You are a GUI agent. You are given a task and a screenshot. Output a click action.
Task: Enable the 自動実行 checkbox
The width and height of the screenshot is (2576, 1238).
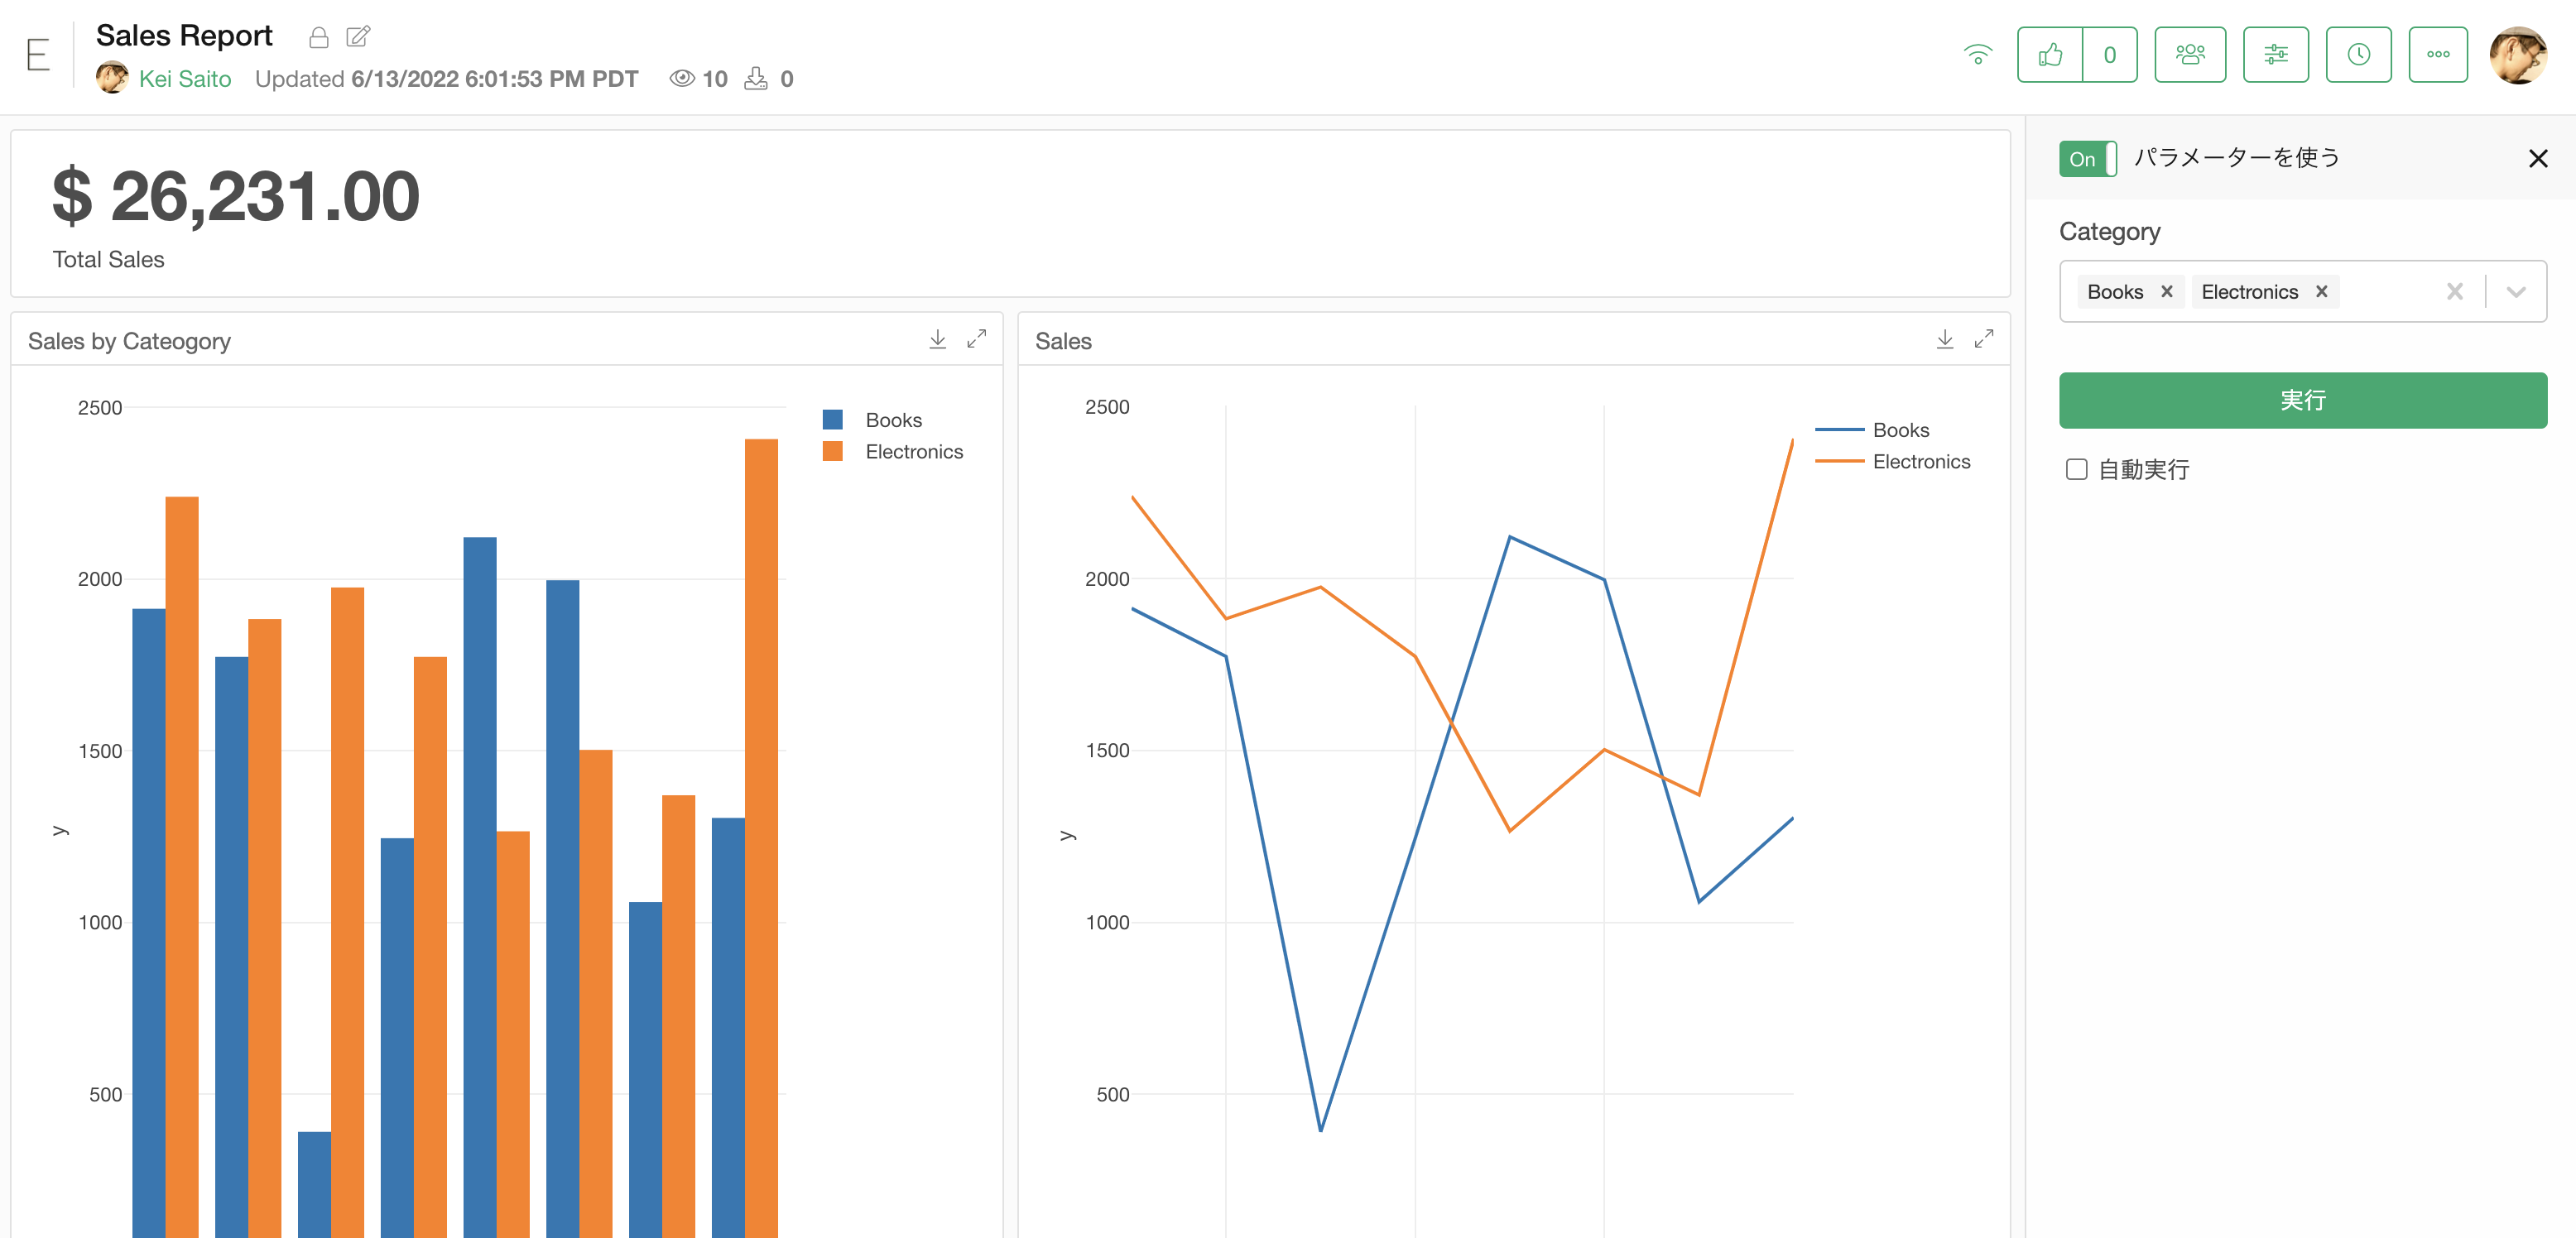coord(2076,469)
